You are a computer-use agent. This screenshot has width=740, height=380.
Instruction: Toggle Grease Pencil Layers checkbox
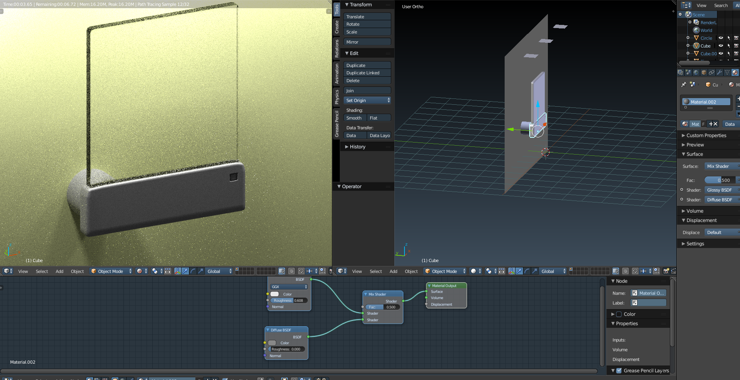(619, 371)
